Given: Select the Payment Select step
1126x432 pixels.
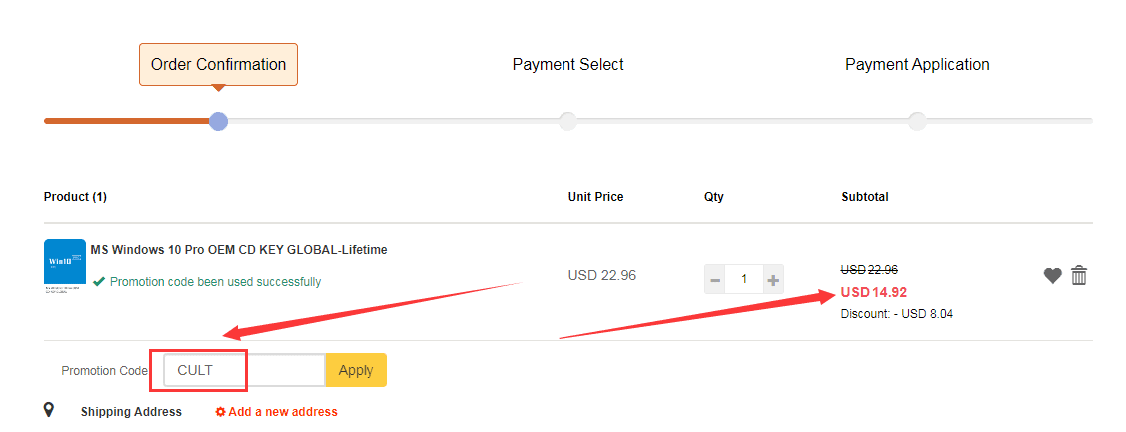Looking at the screenshot, I should pyautogui.click(x=567, y=65).
